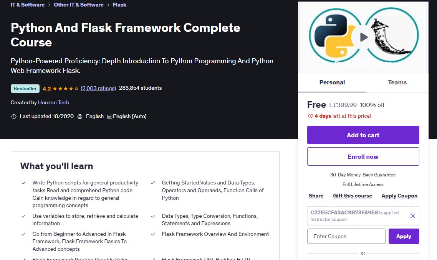Click the closed captions icon

click(110, 117)
